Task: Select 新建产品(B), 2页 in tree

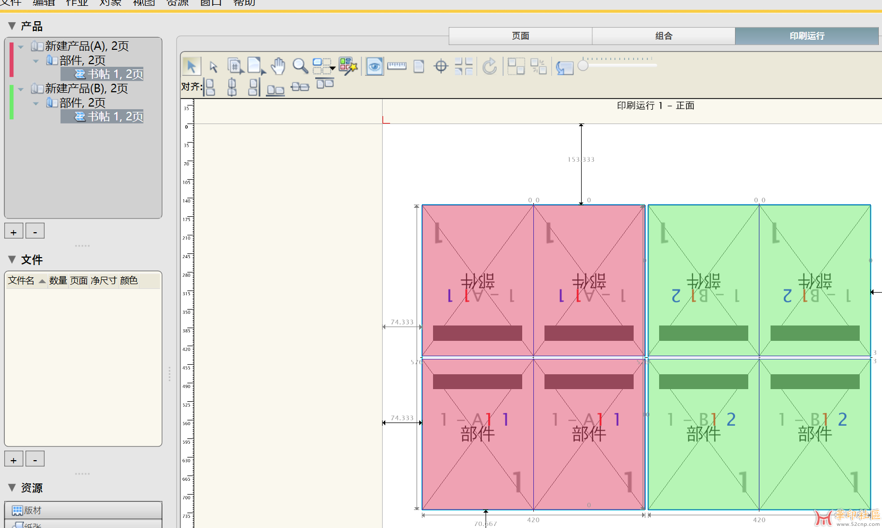Action: coord(86,89)
